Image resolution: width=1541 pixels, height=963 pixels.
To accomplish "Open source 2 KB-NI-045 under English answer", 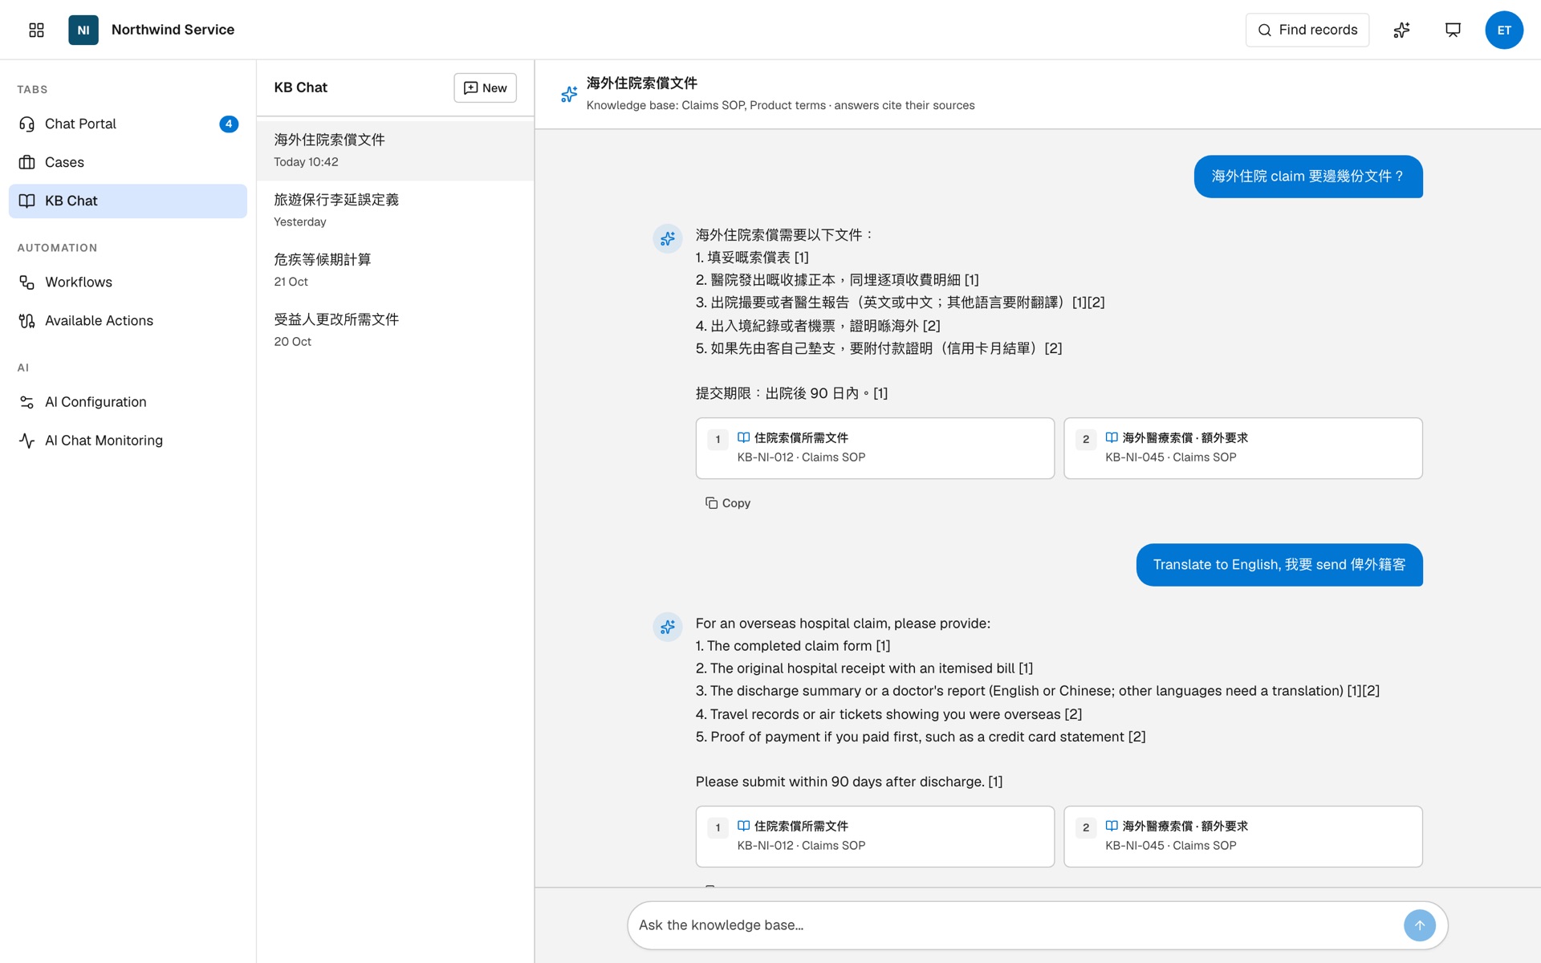I will click(1242, 836).
